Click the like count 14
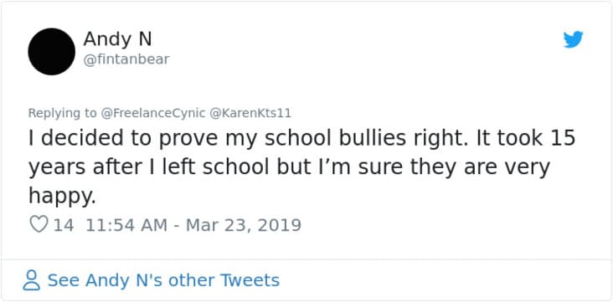613x302 pixels. 64,225
